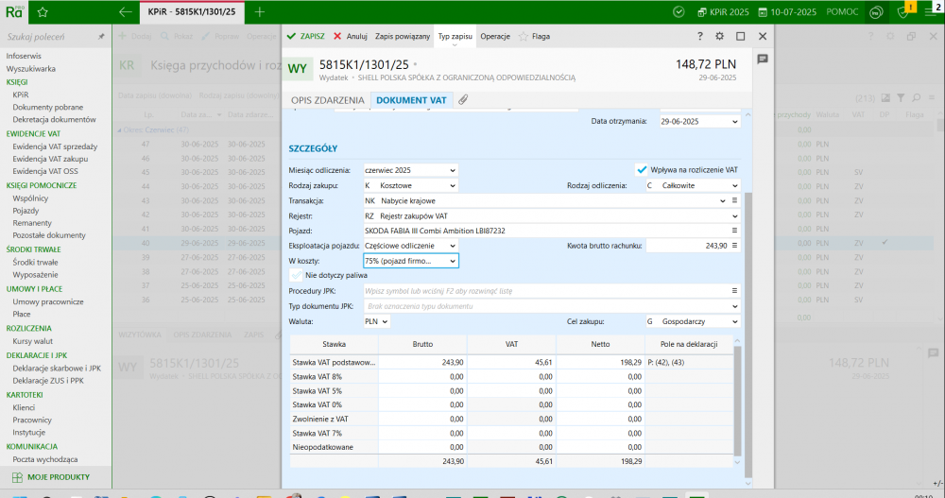Open dialog settings gear icon
Screen dimensions: 945x498
[x=720, y=36]
